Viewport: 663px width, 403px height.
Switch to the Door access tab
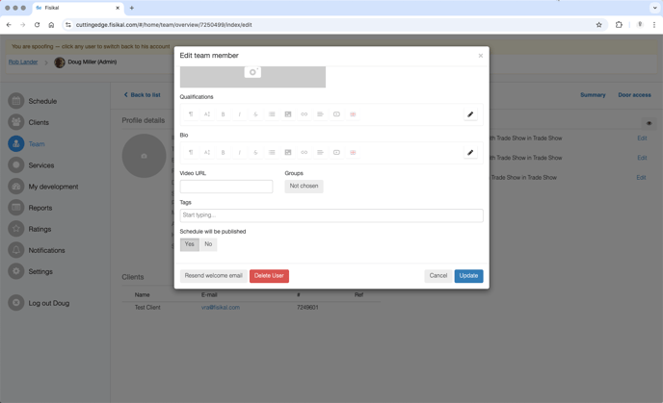click(634, 95)
